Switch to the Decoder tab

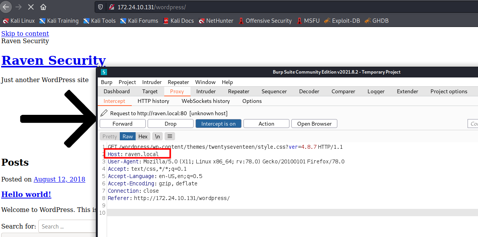309,91
